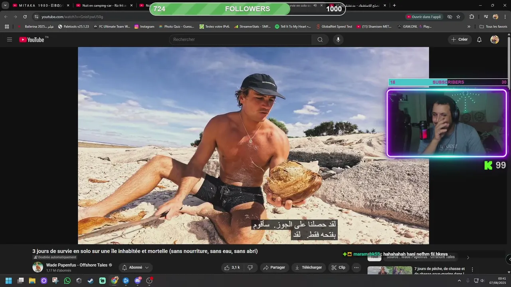Open the Testez votre IPv6 bookmark
511x287 pixels.
point(214,27)
